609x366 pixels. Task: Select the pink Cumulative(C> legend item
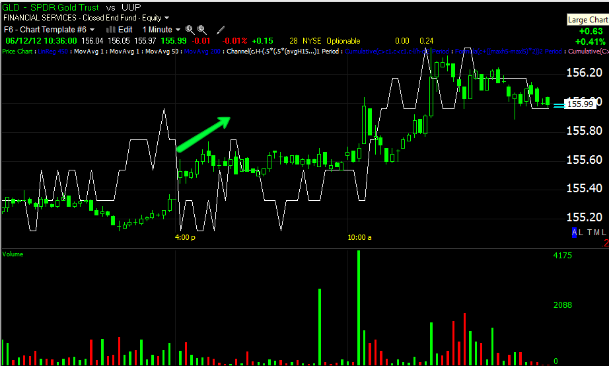[x=589, y=52]
